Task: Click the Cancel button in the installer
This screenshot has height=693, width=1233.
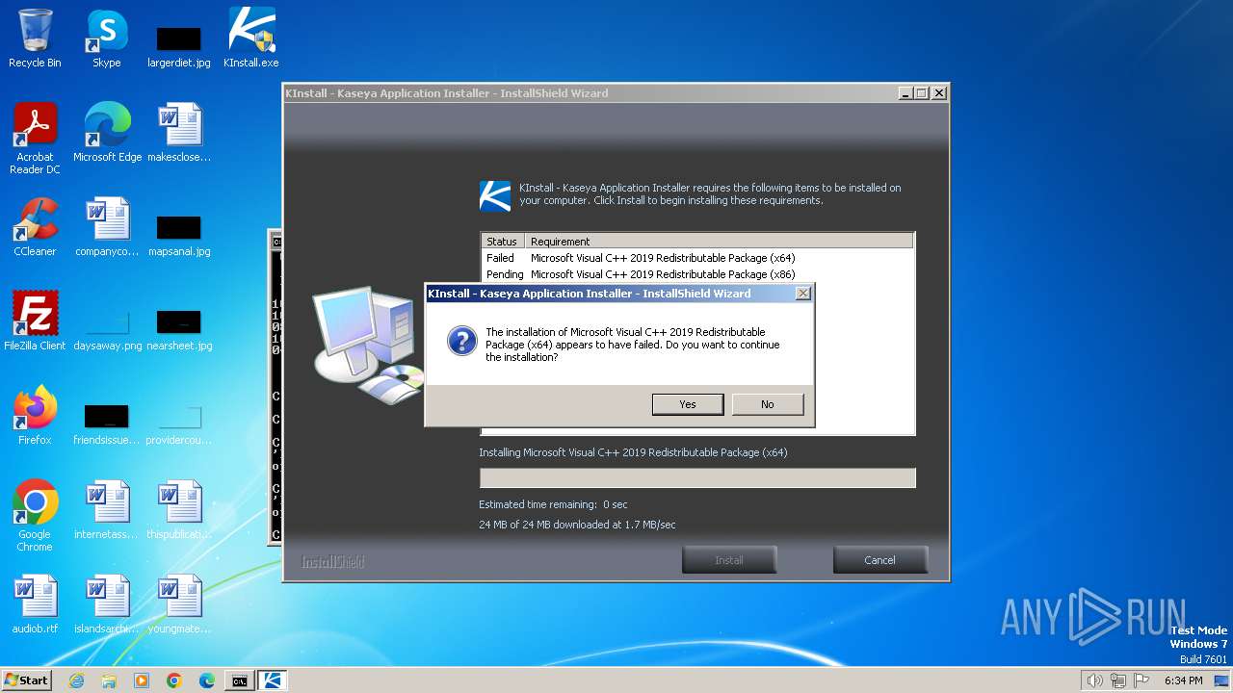Action: click(x=879, y=560)
